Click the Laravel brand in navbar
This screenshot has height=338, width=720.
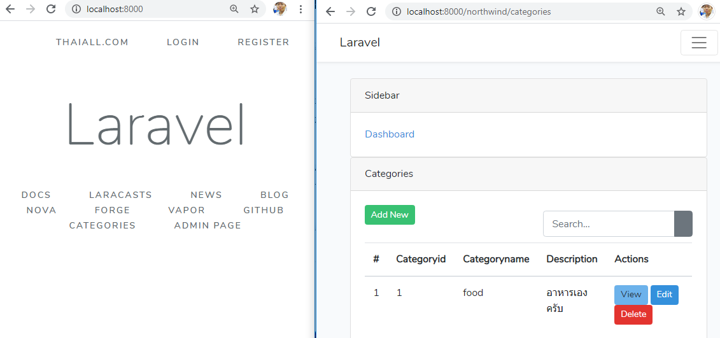point(360,43)
